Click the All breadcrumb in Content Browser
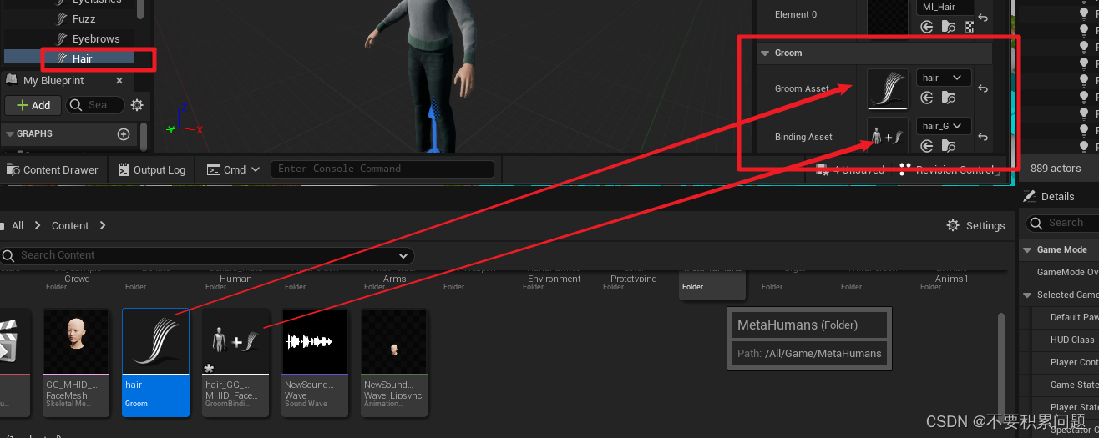The image size is (1099, 438). [18, 225]
